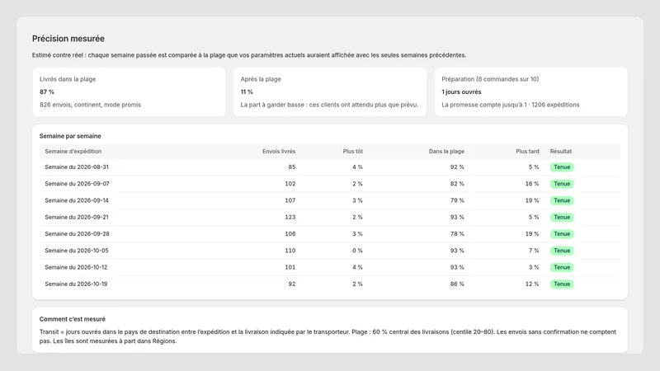The image size is (660, 371).
Task: Click the 'Résultat' column header
Action: click(561, 152)
